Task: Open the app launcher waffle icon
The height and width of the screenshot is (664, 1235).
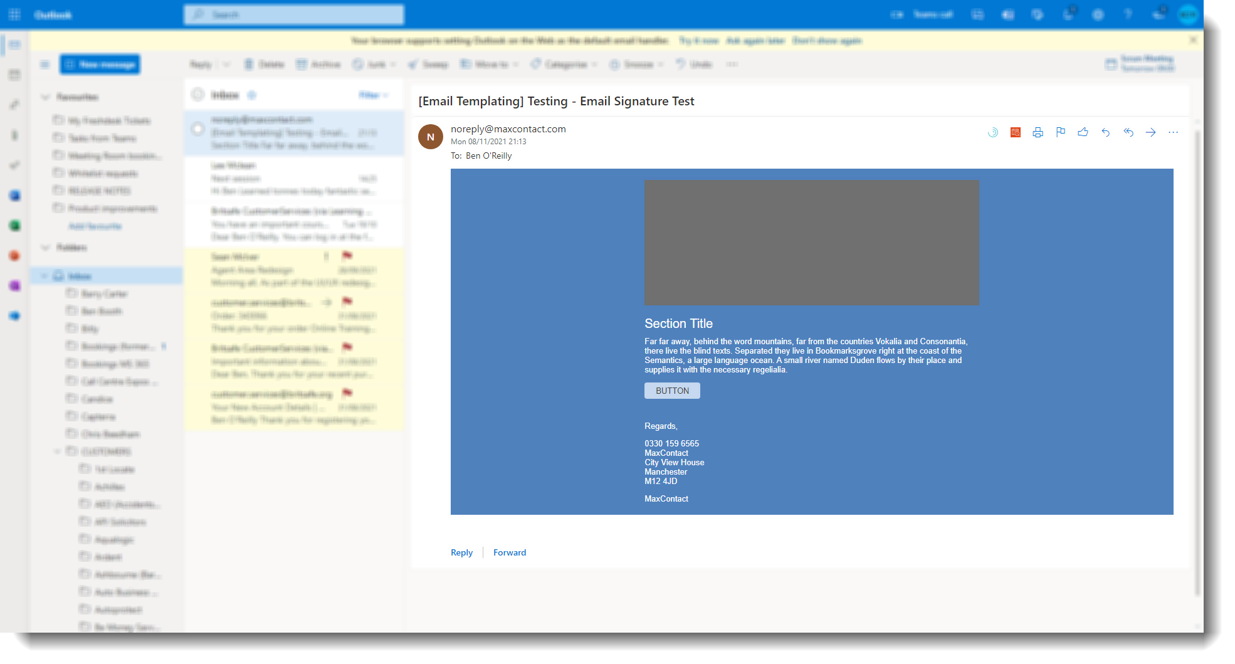Action: tap(15, 14)
